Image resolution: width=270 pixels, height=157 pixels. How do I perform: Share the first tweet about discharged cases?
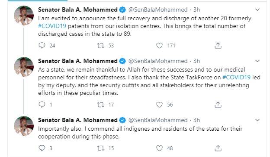pos(218,45)
